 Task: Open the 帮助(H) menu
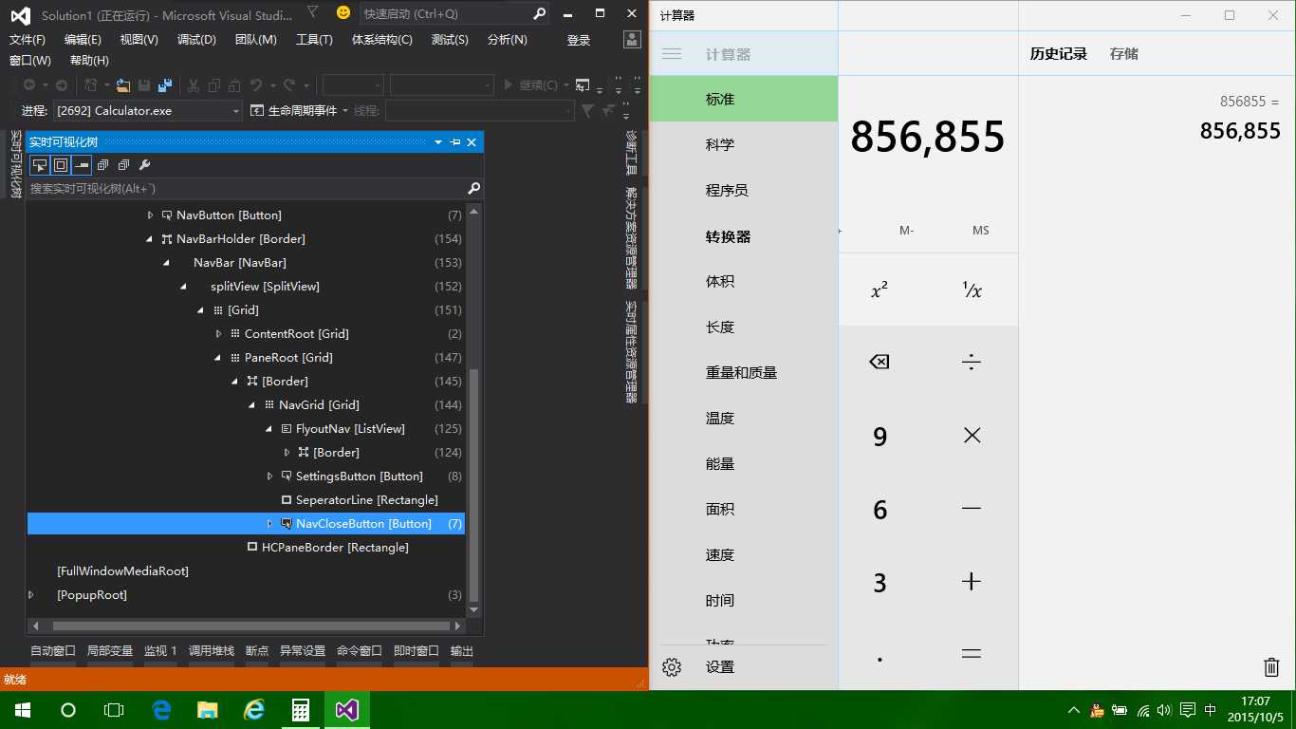point(89,61)
